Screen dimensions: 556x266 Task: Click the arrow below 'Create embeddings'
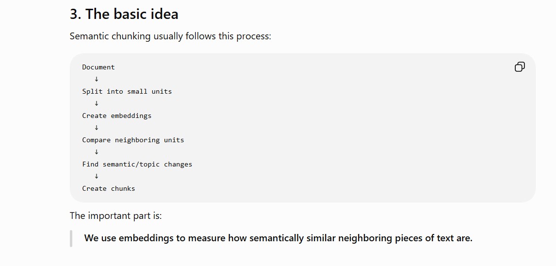pos(96,128)
